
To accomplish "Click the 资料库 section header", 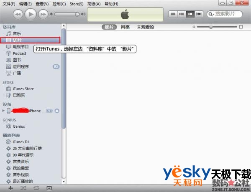I will pyautogui.click(x=9, y=27).
